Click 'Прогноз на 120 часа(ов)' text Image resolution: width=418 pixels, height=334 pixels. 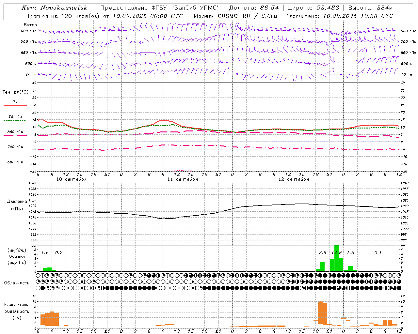pyautogui.click(x=63, y=16)
